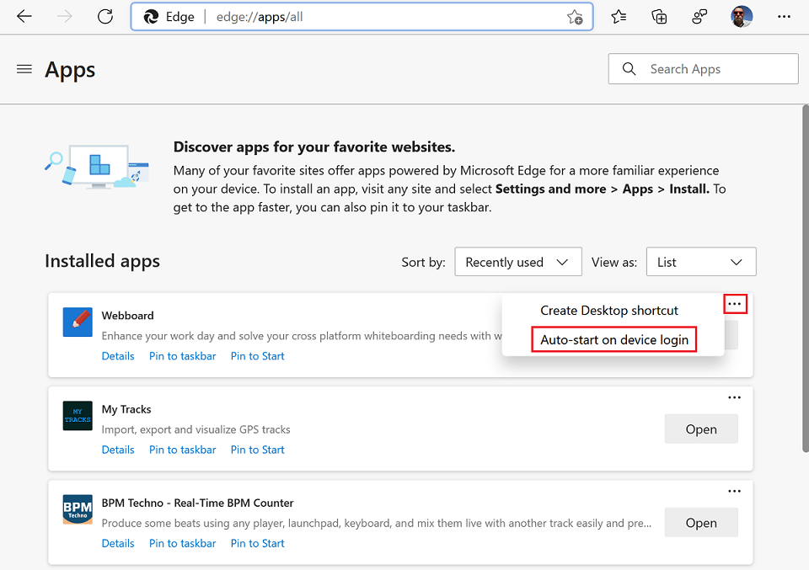
Task: Pin My Tracks to Start
Action: pos(257,449)
